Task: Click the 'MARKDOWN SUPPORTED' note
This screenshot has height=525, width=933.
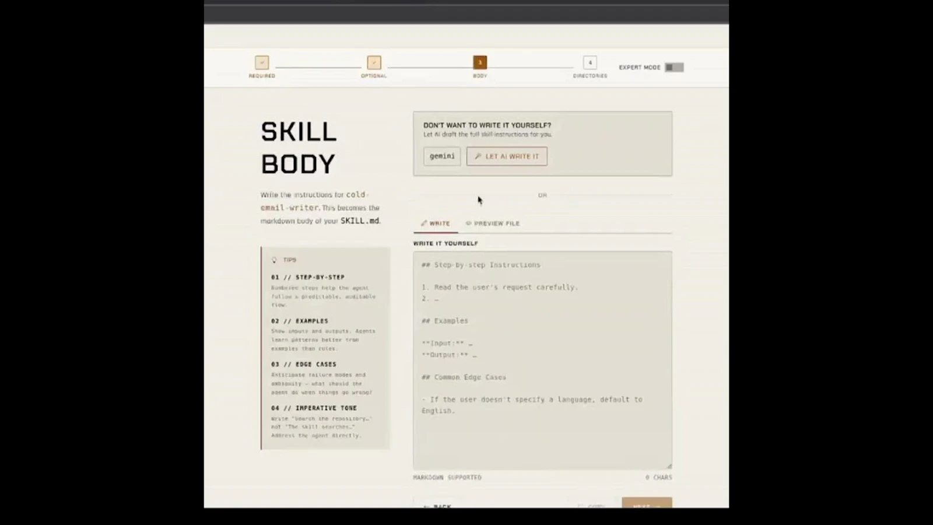Action: [x=447, y=478]
